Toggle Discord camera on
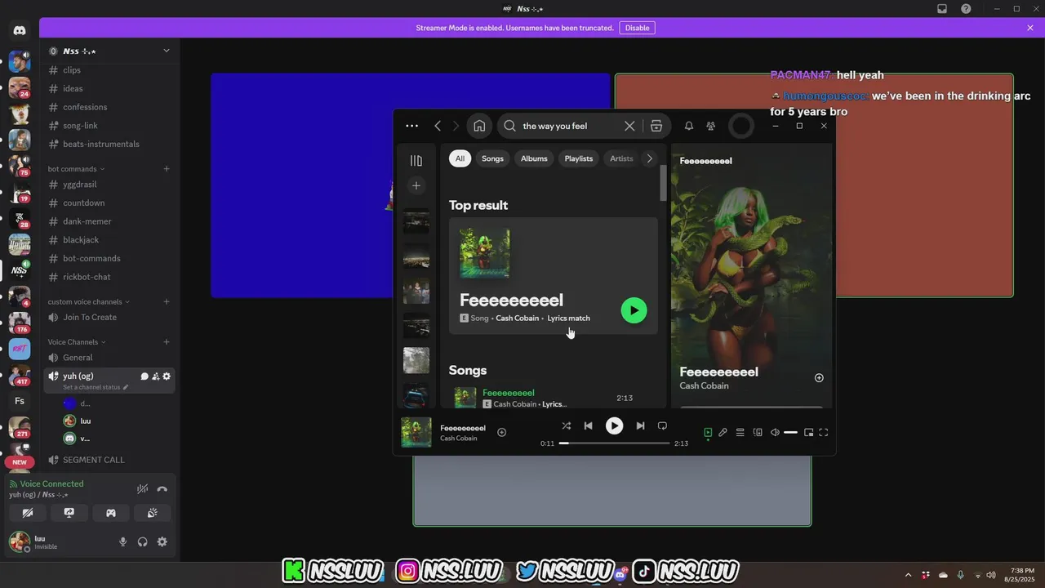 [28, 513]
